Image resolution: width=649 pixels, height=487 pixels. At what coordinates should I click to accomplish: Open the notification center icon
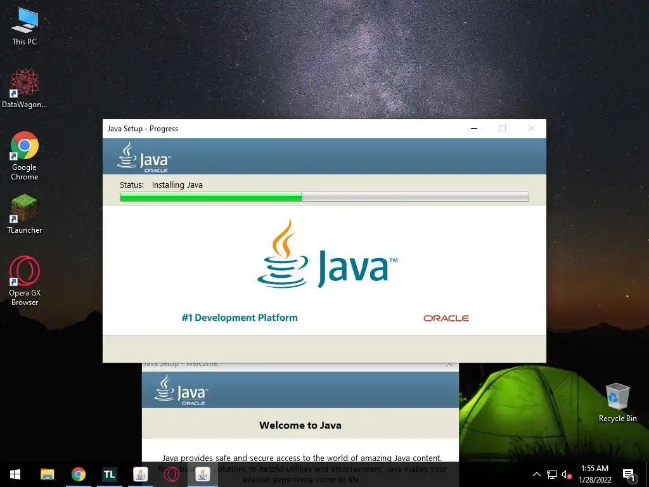click(629, 475)
